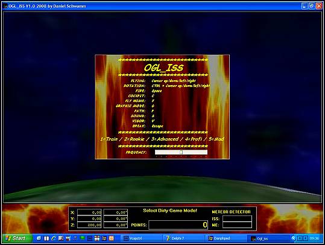Click the Frequency slider thumb
325x245 pixels.
(x=181, y=153)
